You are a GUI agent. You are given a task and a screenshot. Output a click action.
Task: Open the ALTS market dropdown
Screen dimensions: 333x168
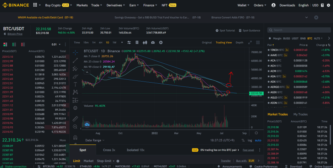pos(318,38)
